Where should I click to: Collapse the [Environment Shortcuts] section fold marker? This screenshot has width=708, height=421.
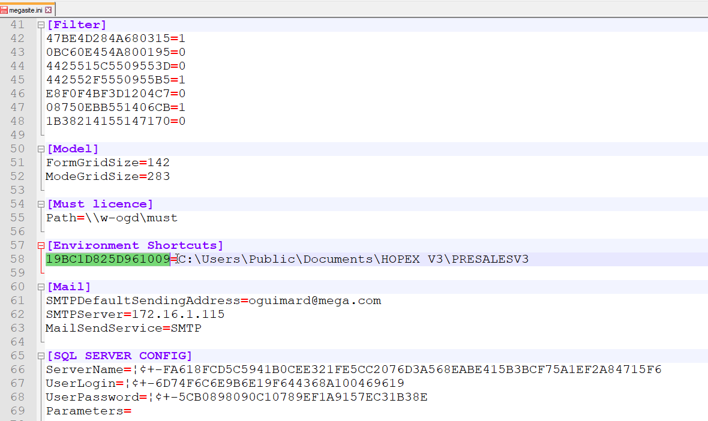point(40,245)
